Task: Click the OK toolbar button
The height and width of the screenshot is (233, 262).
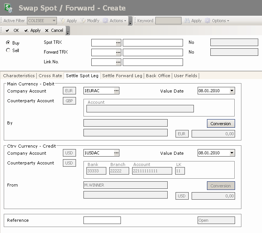Action: tap(12, 30)
